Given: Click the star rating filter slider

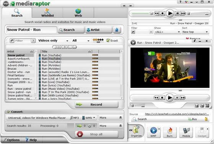Looking at the screenshot, I should coord(98,40).
